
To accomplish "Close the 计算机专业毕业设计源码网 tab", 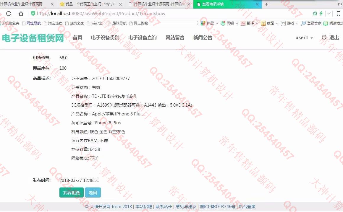I will click(x=52, y=4).
